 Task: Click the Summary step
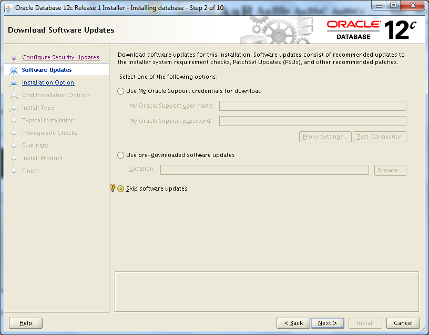point(35,145)
